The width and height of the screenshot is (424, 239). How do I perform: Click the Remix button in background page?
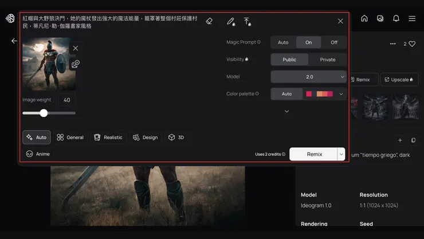coord(363,80)
